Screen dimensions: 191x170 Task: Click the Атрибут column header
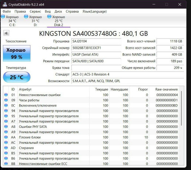53,89
